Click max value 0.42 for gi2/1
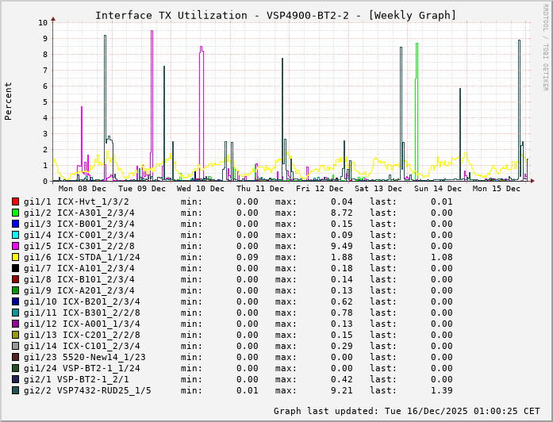Viewport: 553px width, 422px height. pyautogui.click(x=342, y=379)
